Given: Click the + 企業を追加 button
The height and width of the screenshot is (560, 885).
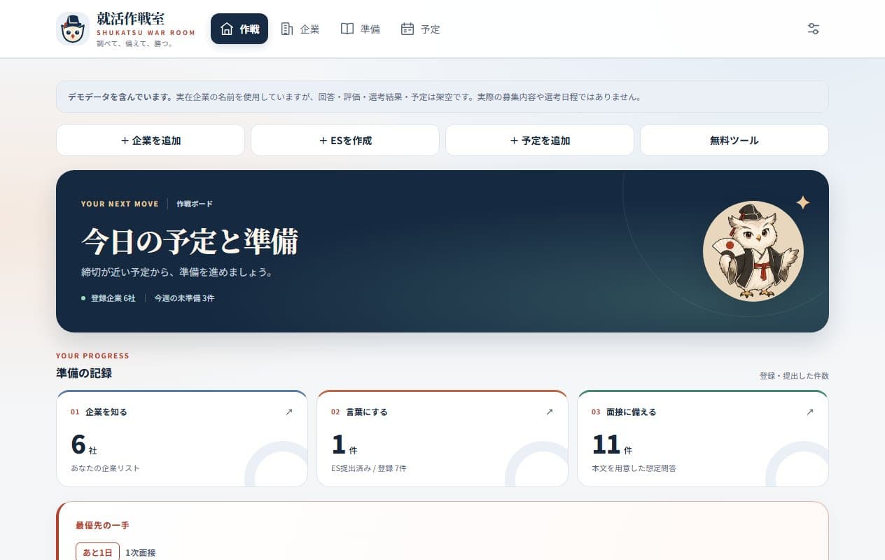Looking at the screenshot, I should tap(151, 140).
